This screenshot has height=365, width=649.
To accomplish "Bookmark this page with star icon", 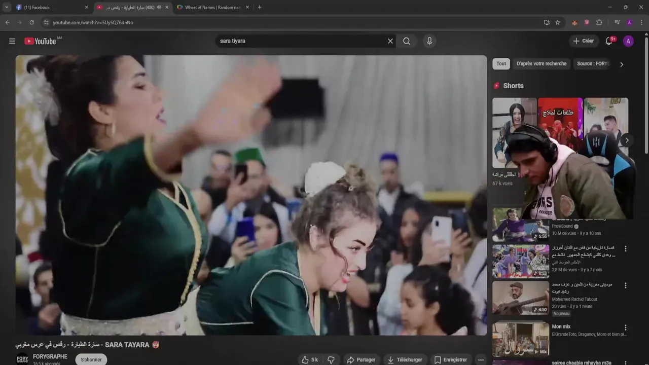I will point(558,22).
